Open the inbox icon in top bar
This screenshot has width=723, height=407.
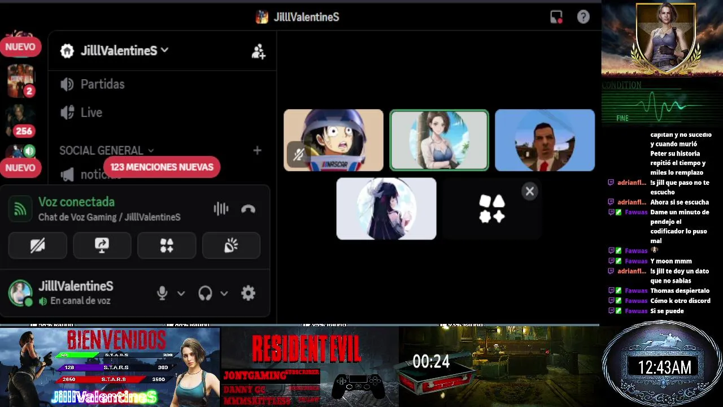556,17
